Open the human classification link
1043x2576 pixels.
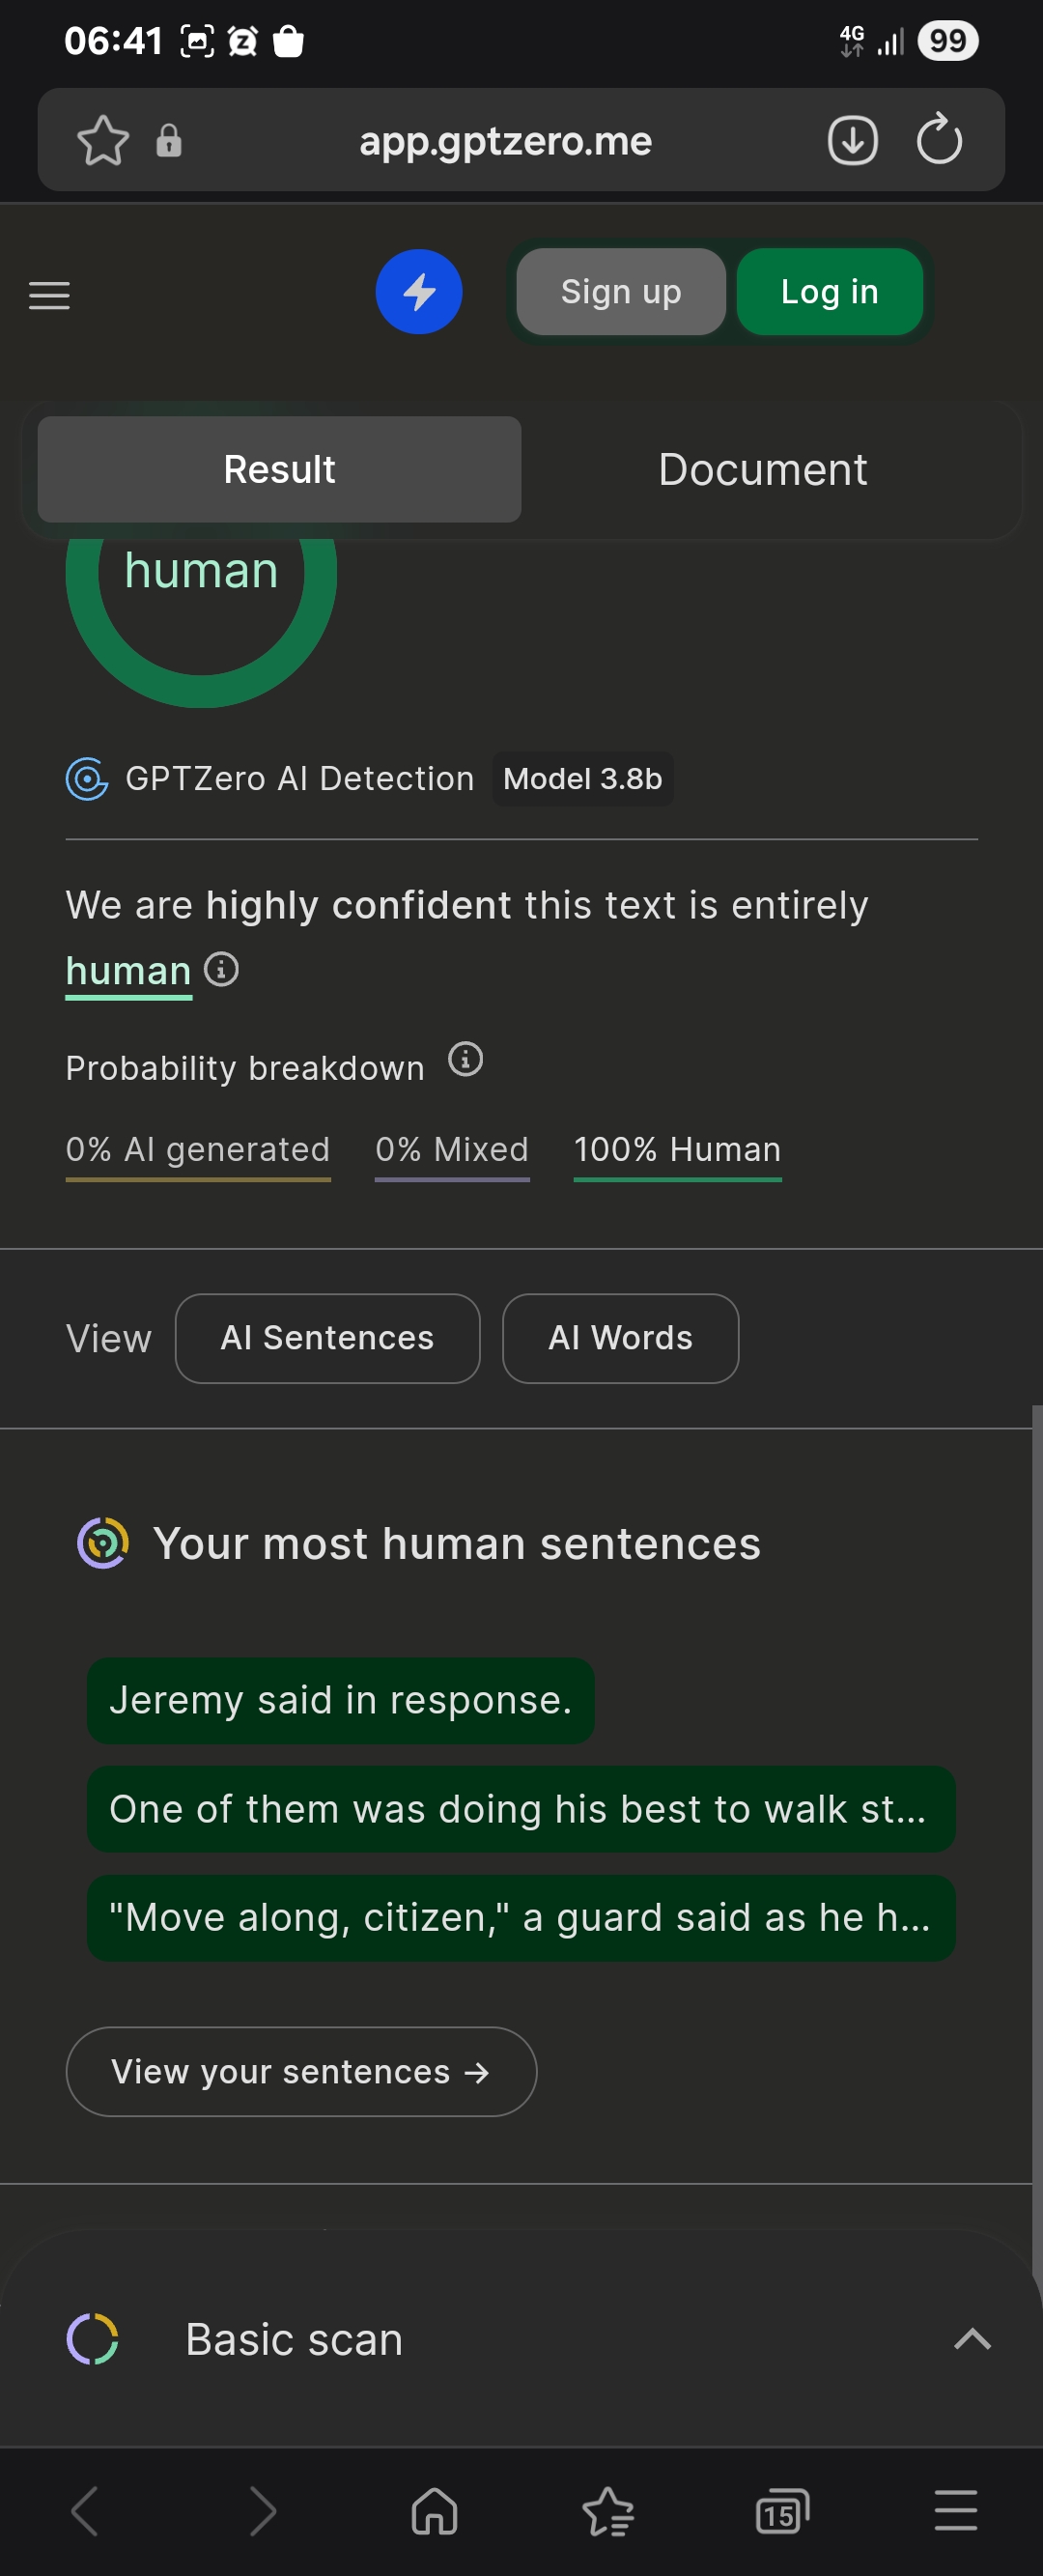point(128,969)
